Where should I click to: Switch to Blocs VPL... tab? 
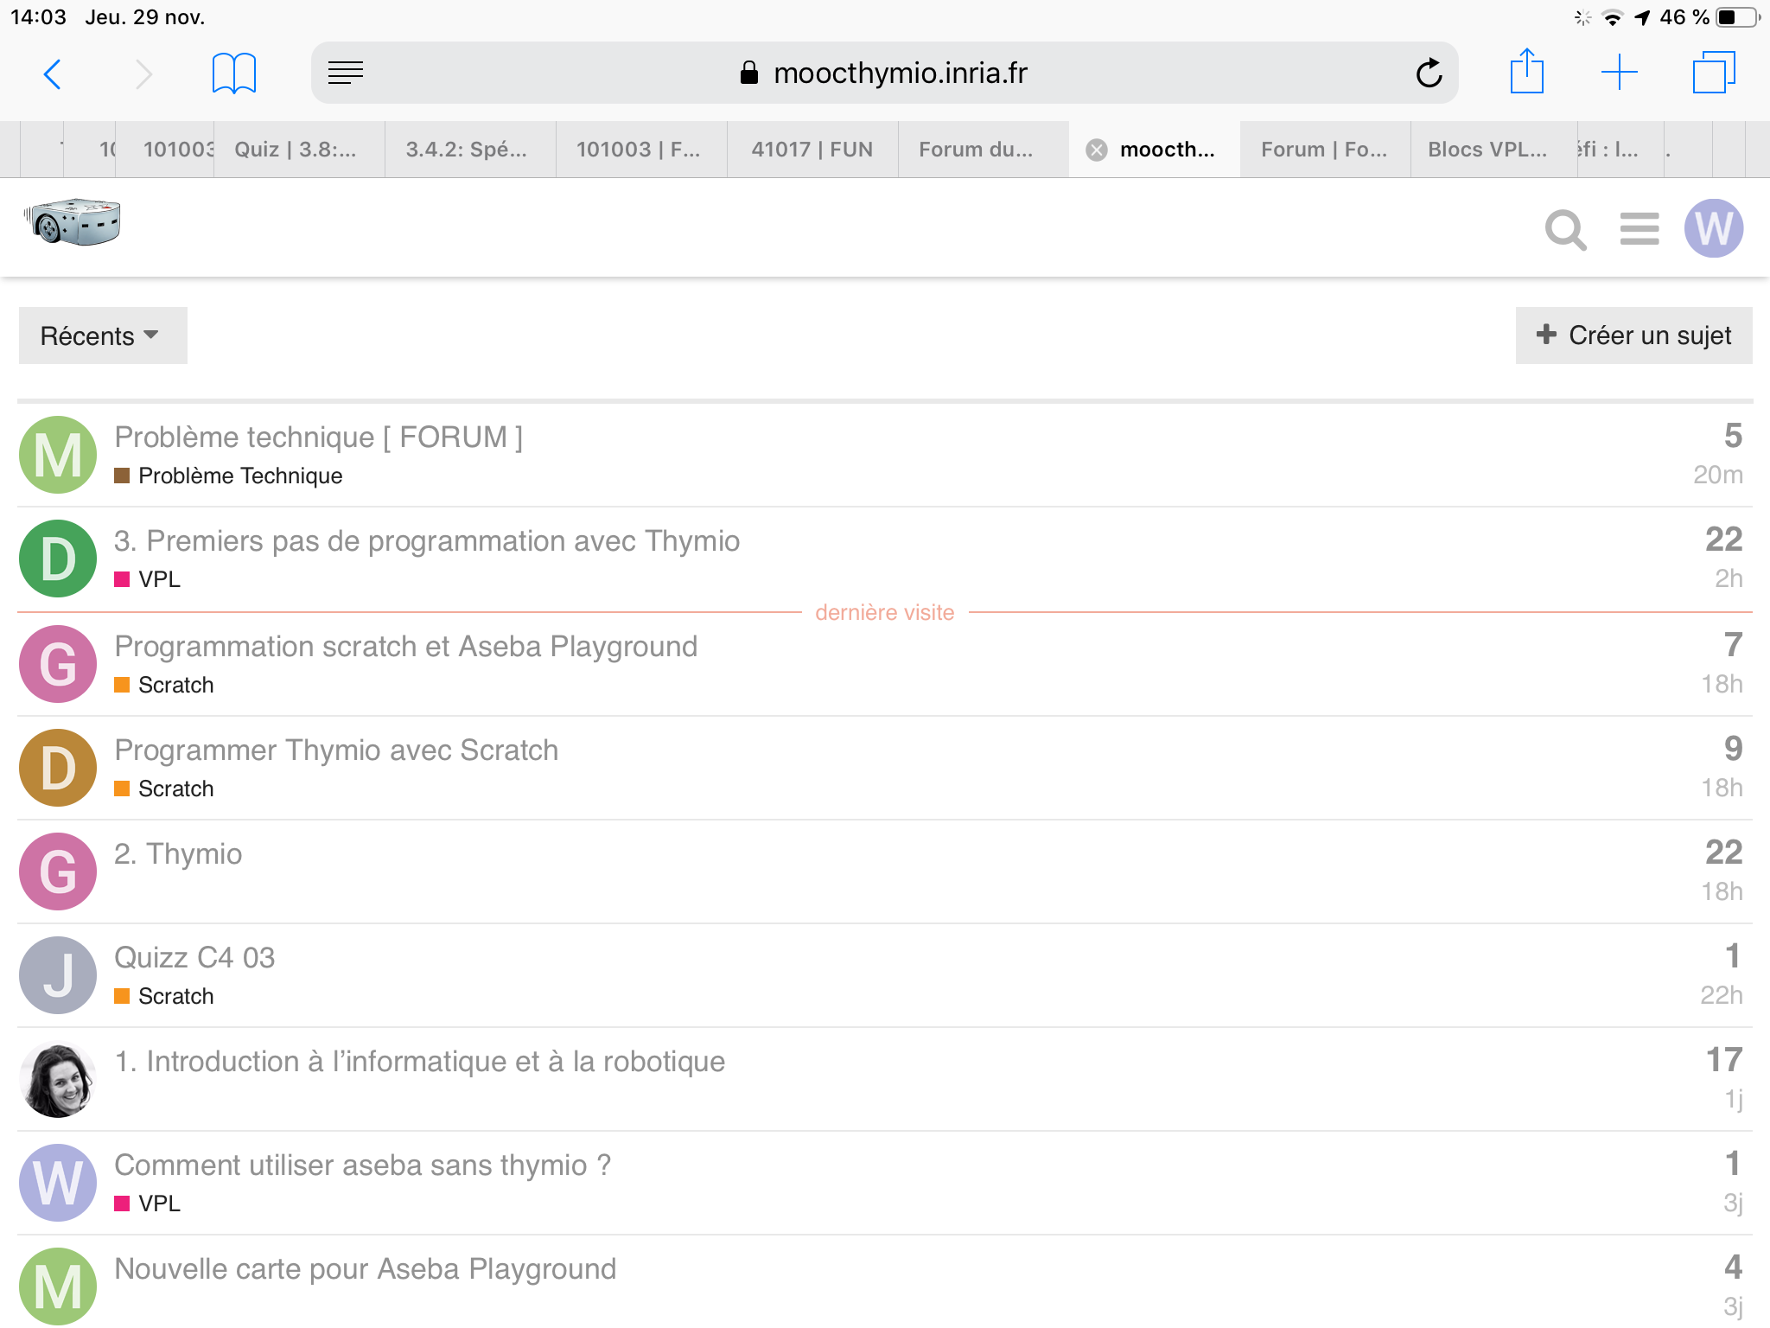pos(1493,150)
